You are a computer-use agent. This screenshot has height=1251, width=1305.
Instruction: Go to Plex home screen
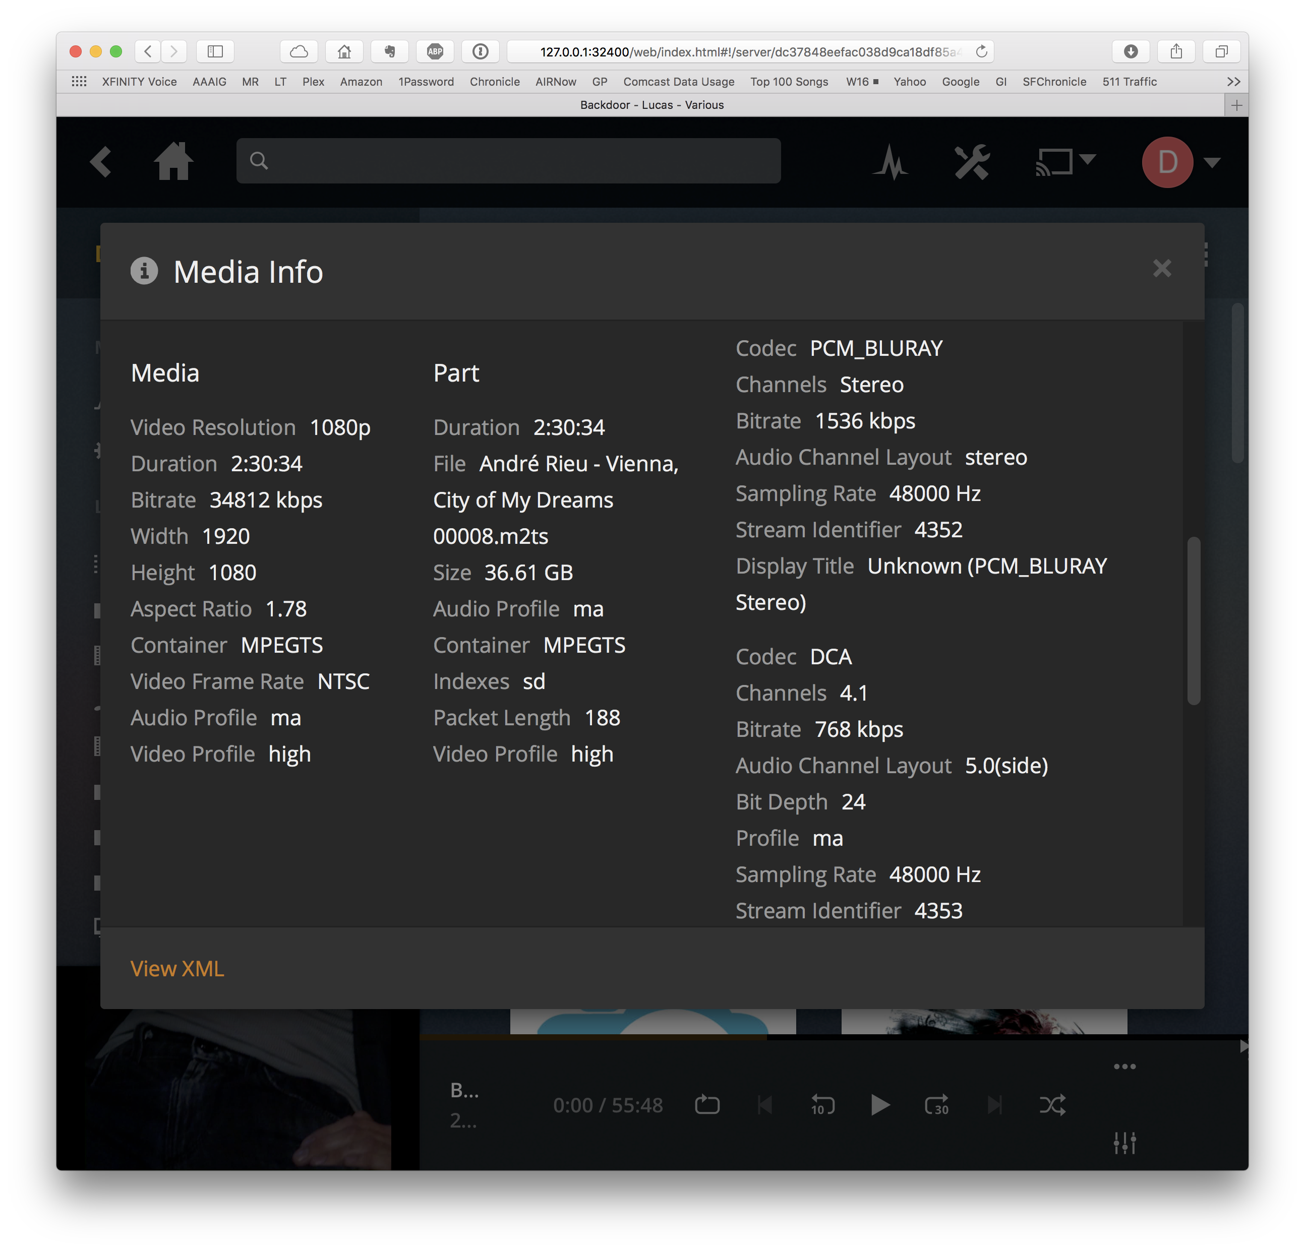(174, 161)
